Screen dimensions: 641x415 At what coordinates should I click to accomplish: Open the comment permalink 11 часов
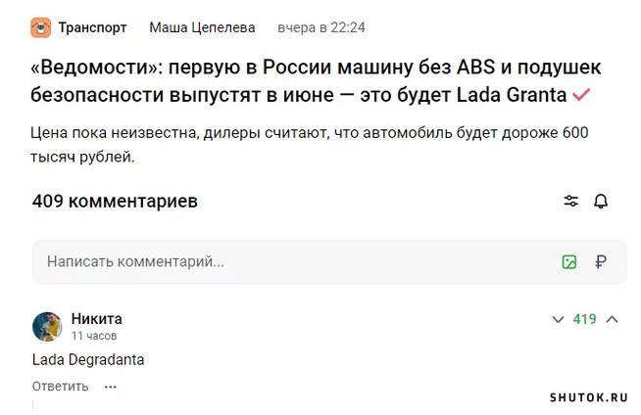point(94,336)
